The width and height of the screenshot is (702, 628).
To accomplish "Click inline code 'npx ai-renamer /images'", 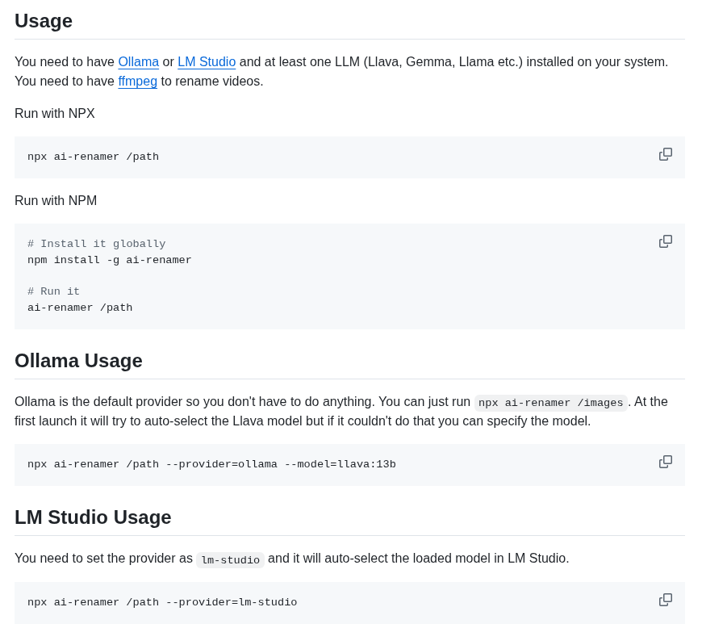I will coord(550,403).
